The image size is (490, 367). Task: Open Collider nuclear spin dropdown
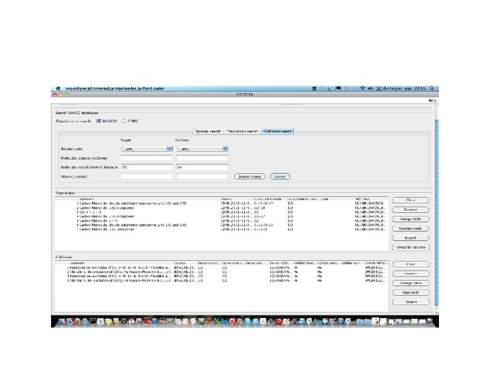[202, 149]
